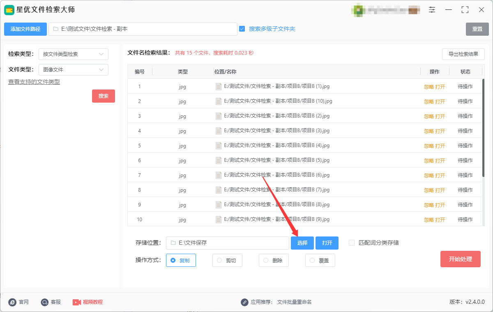493x312 pixels.
Task: Click the results list vertical scrollbar
Action: tap(483, 128)
